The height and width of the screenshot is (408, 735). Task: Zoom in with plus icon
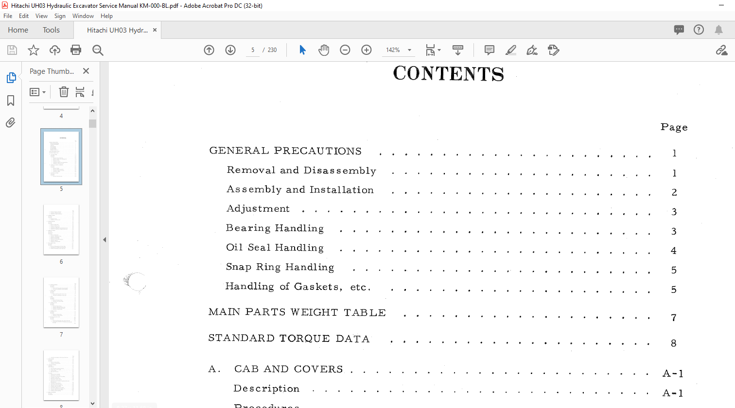click(x=367, y=50)
